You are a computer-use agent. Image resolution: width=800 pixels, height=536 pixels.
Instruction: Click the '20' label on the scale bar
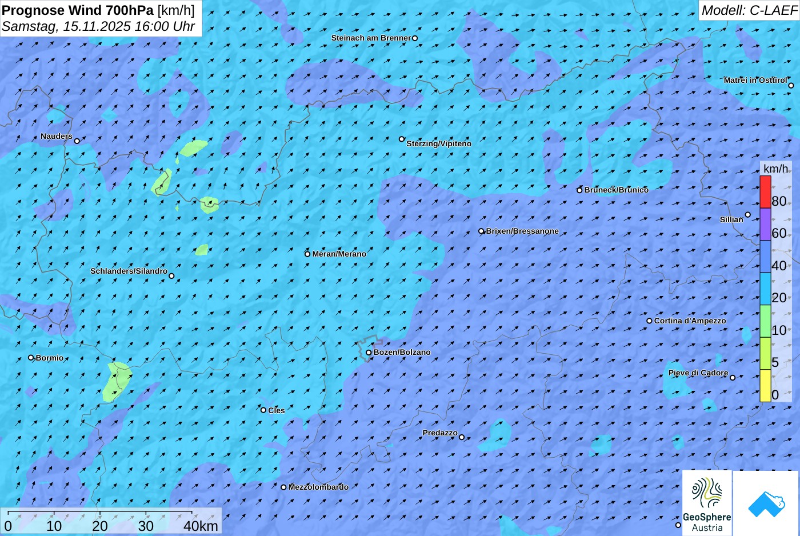(100, 526)
